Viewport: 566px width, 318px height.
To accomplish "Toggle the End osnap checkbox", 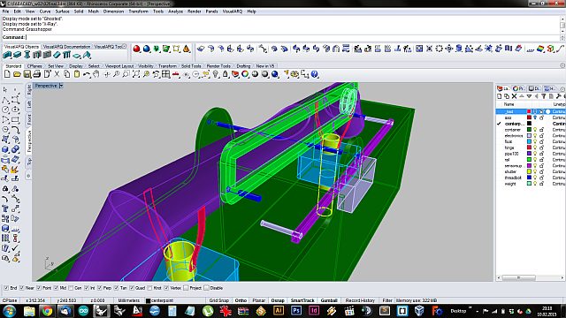I will (6, 288).
